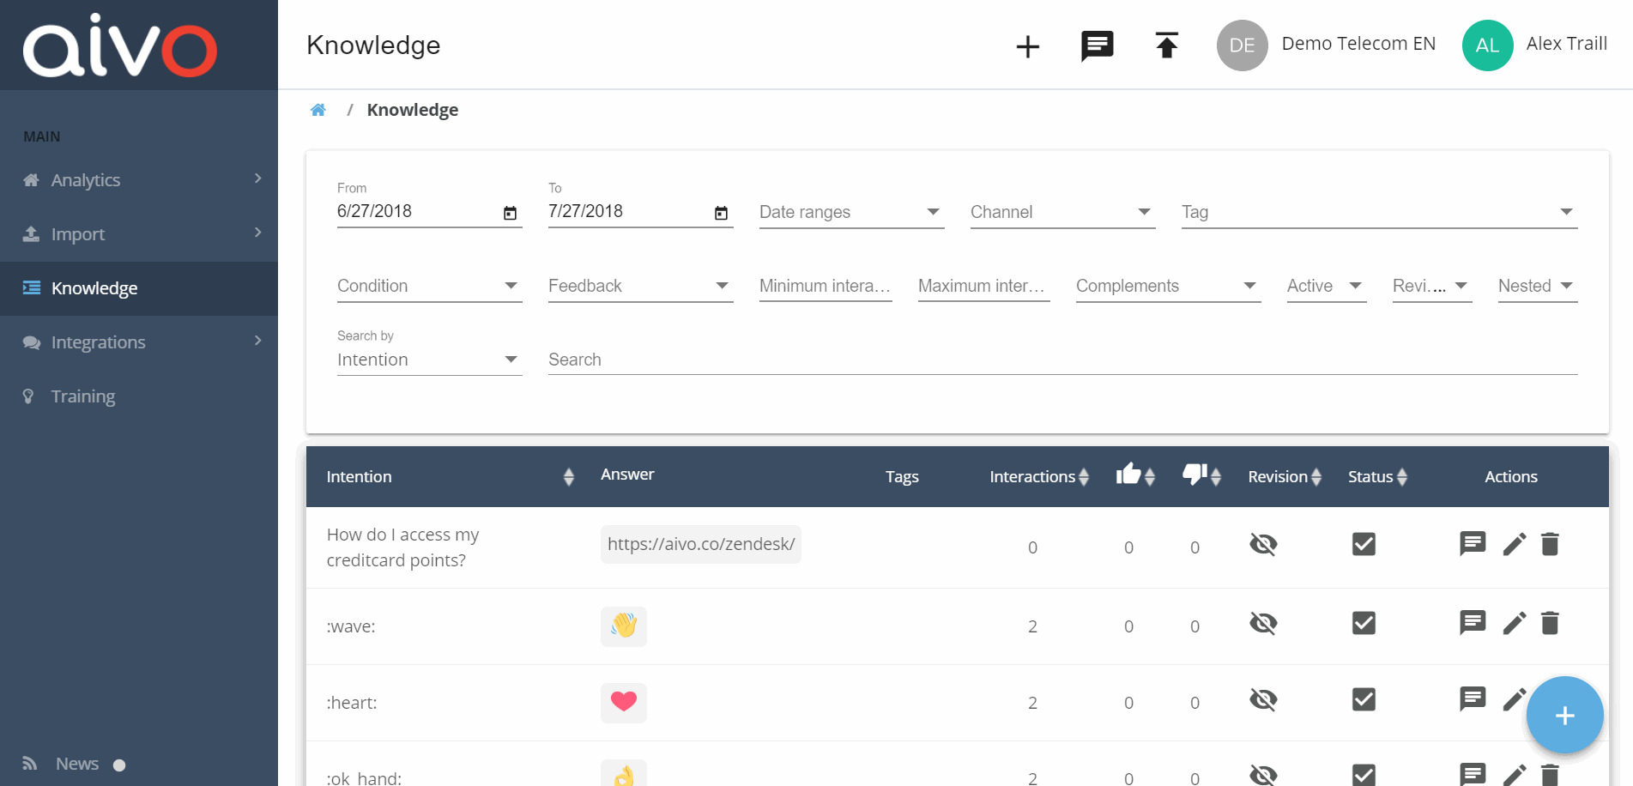Open News in sidebar
1633x786 pixels.
pyautogui.click(x=76, y=764)
